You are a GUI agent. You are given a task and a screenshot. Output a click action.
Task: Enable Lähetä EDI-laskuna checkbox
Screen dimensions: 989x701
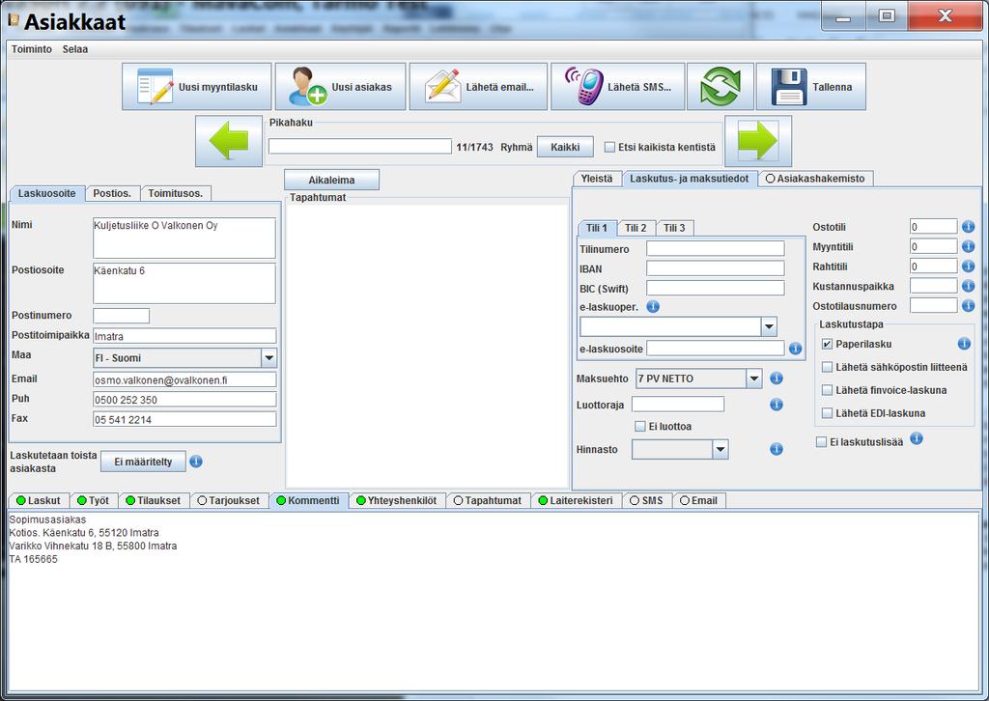(827, 413)
